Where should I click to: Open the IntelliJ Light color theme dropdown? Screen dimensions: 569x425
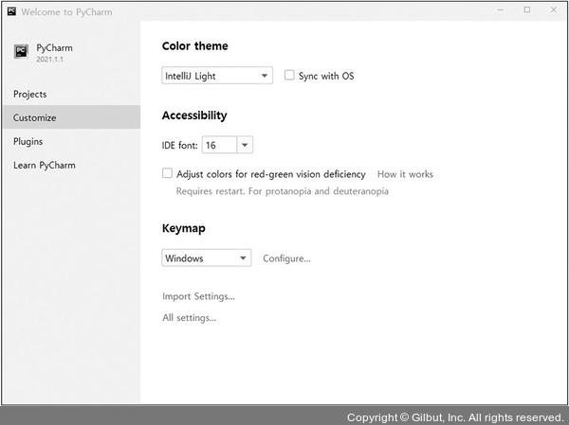pos(217,76)
